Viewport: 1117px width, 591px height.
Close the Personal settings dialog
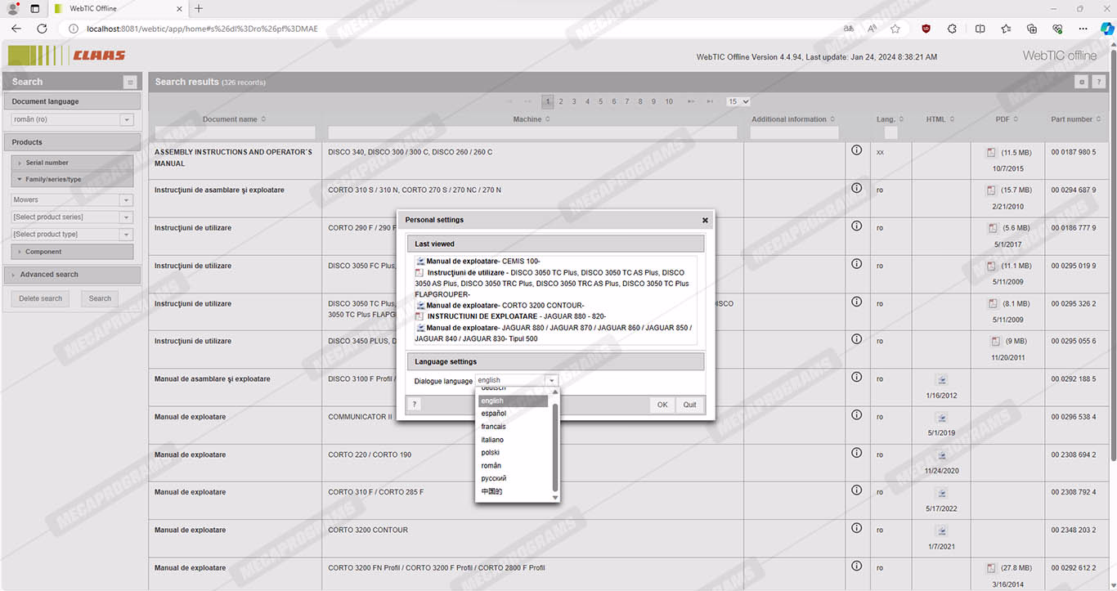pyautogui.click(x=705, y=220)
